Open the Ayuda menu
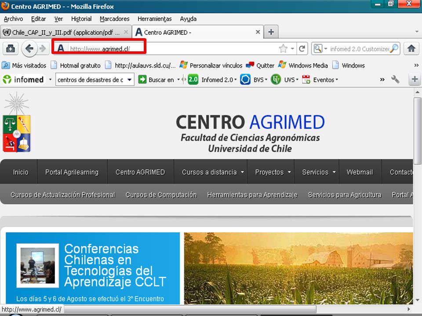 [188, 19]
